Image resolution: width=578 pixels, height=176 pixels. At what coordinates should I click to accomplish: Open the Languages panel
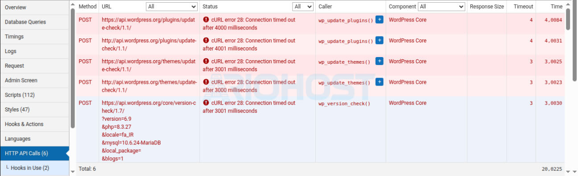click(x=35, y=139)
